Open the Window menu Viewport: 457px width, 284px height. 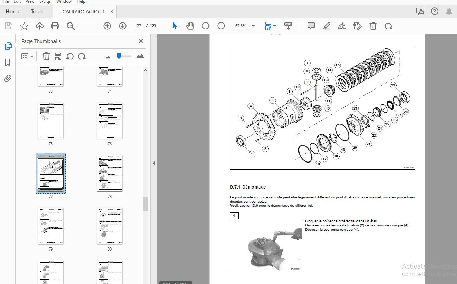(x=64, y=2)
